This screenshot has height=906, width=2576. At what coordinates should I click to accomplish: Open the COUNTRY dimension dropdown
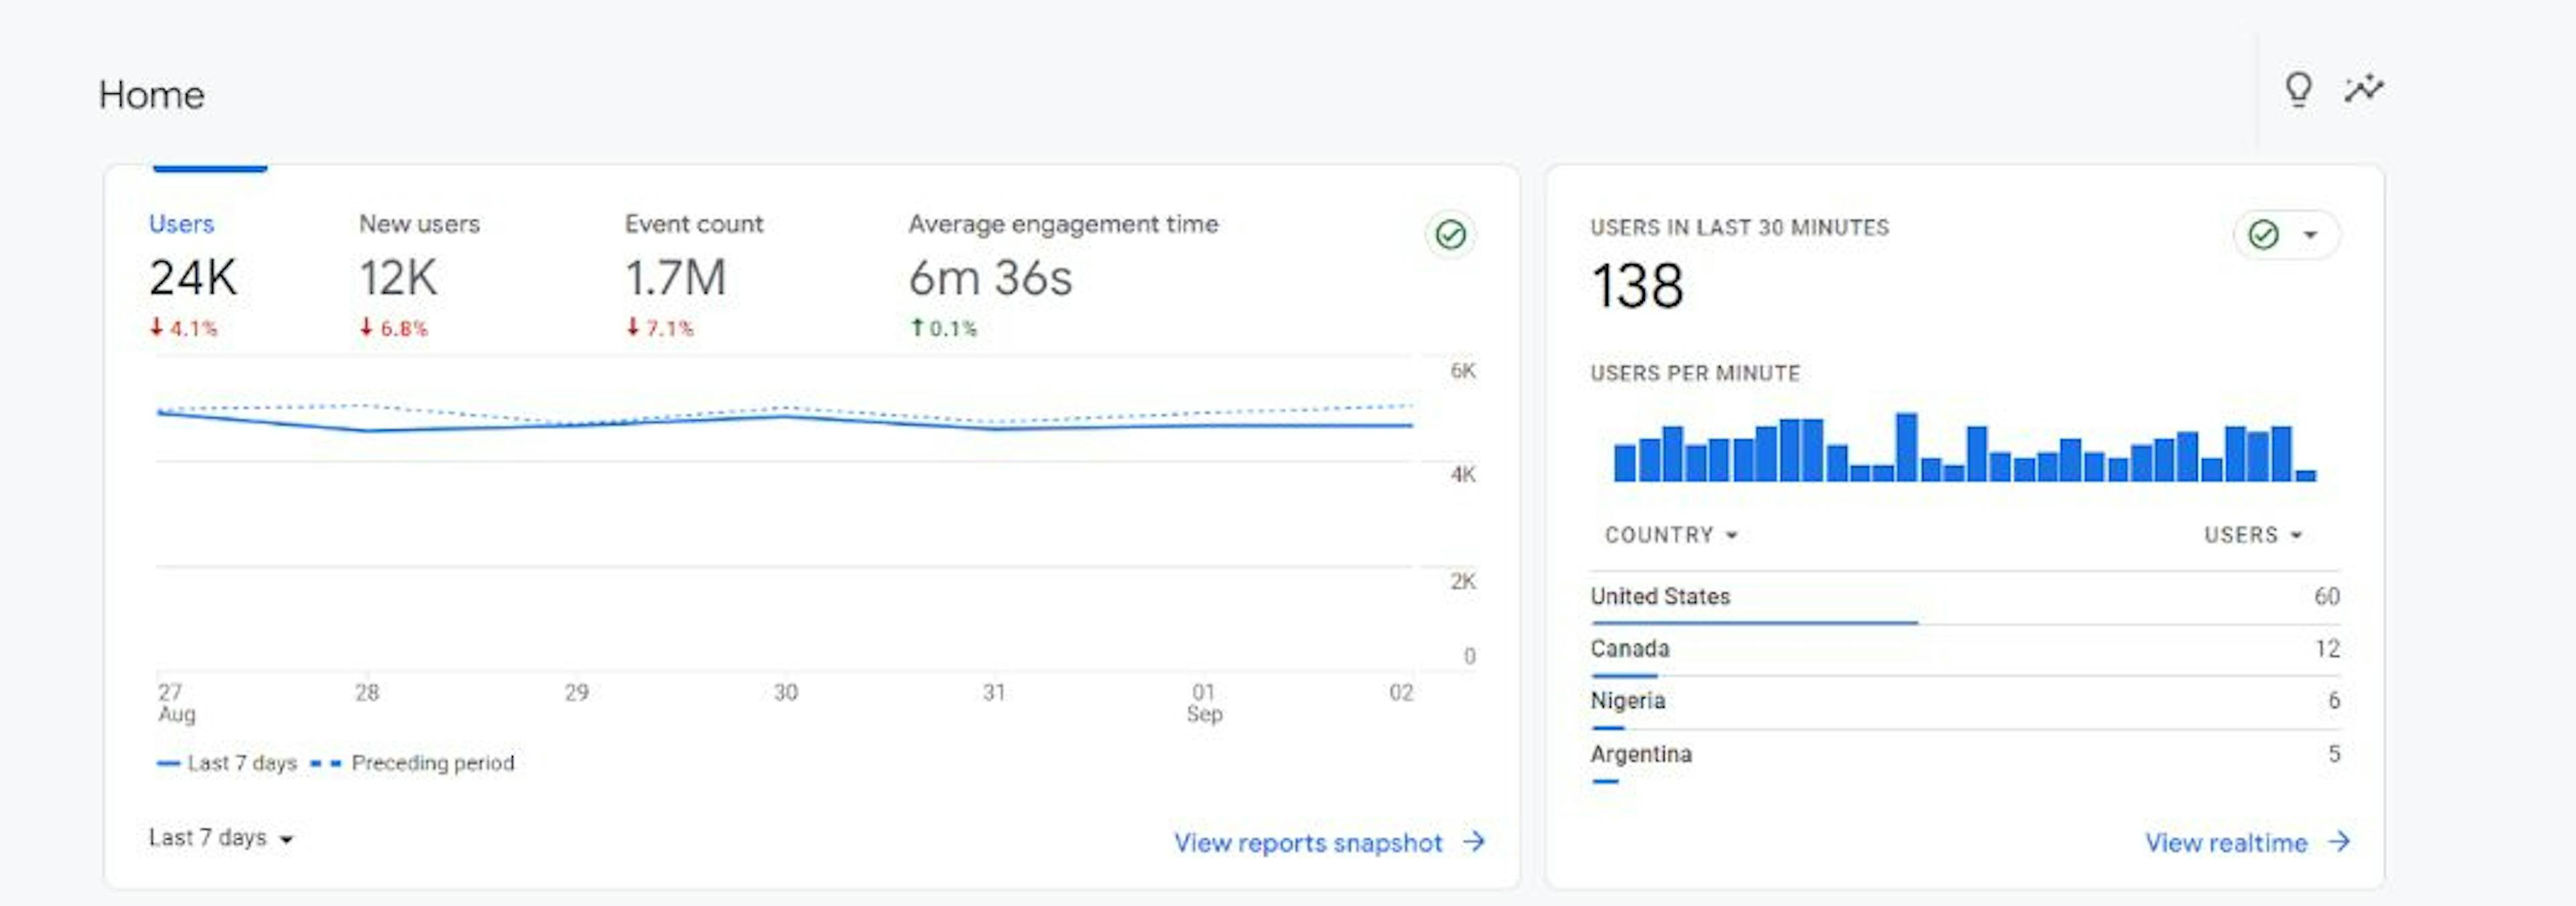tap(1671, 535)
